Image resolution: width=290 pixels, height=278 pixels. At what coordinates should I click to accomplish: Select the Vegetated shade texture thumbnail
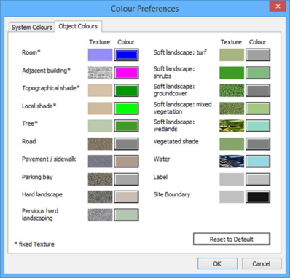coord(232,144)
